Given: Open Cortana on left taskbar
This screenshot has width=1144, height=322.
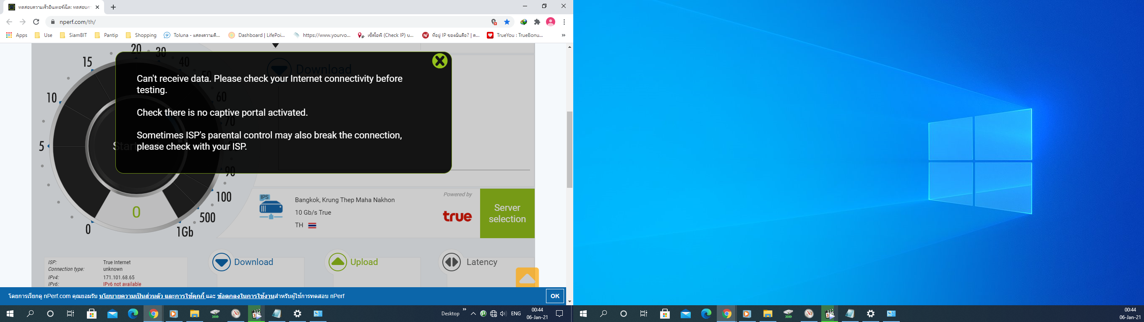Looking at the screenshot, I should pyautogui.click(x=50, y=314).
